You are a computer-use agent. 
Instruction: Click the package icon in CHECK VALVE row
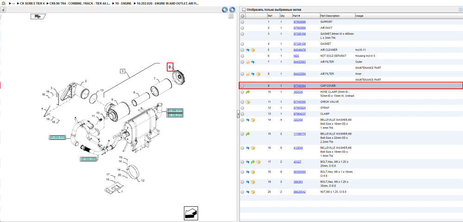[248, 102]
